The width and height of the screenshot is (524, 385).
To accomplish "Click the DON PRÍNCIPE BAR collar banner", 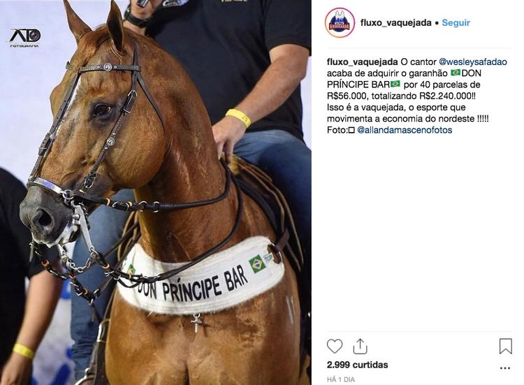I will tap(201, 279).
